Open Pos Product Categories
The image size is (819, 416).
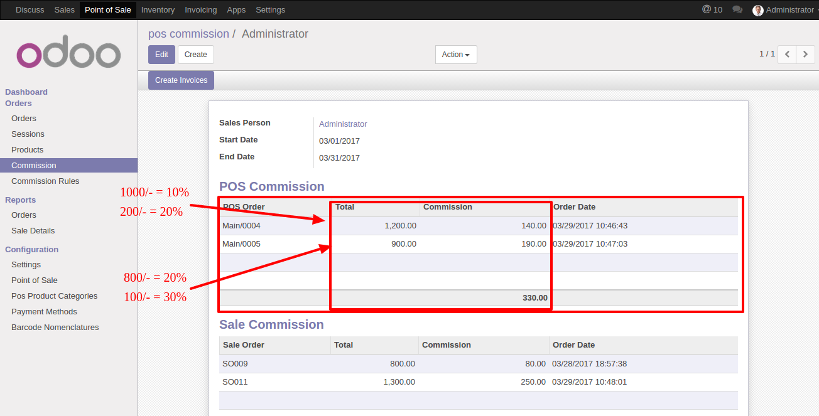tap(55, 296)
